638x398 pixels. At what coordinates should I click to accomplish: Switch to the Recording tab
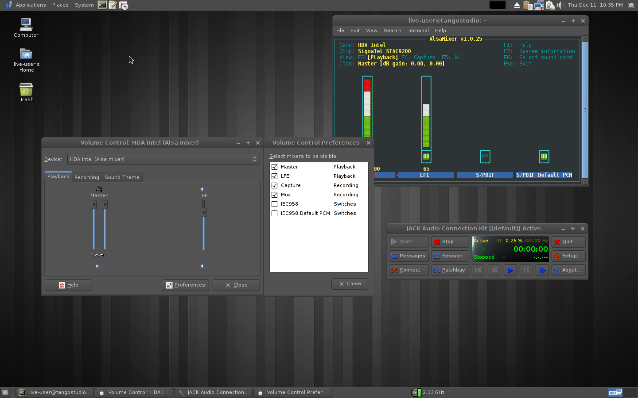(x=87, y=177)
